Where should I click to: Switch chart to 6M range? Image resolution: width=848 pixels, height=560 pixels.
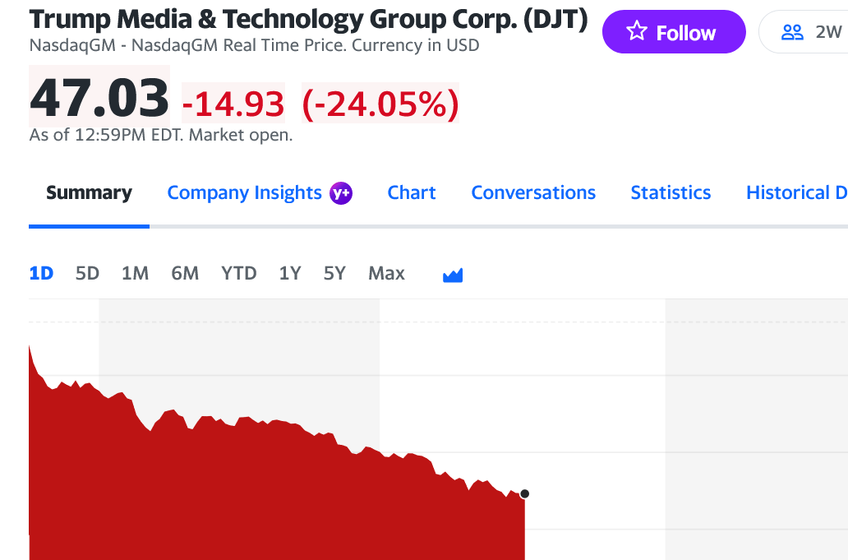coord(185,273)
